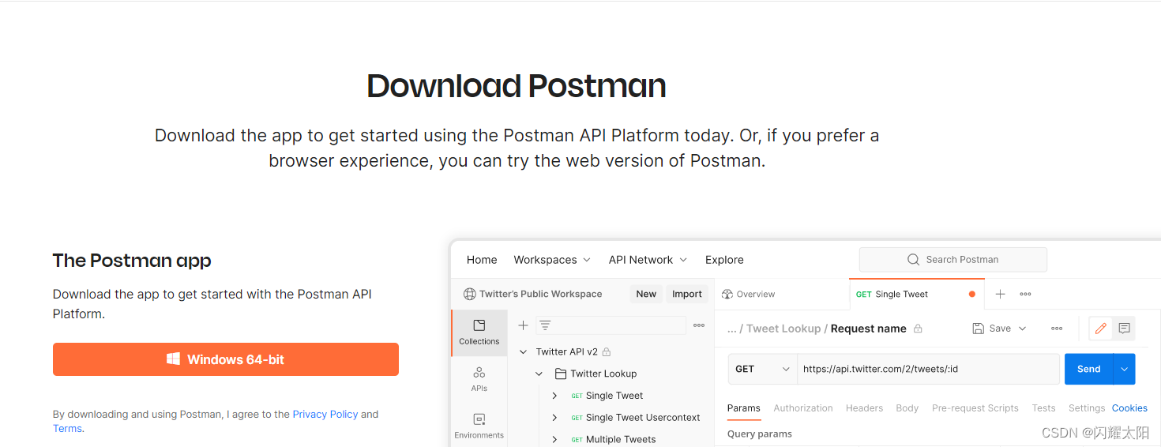Switch to the Settings tab

[x=1087, y=408]
